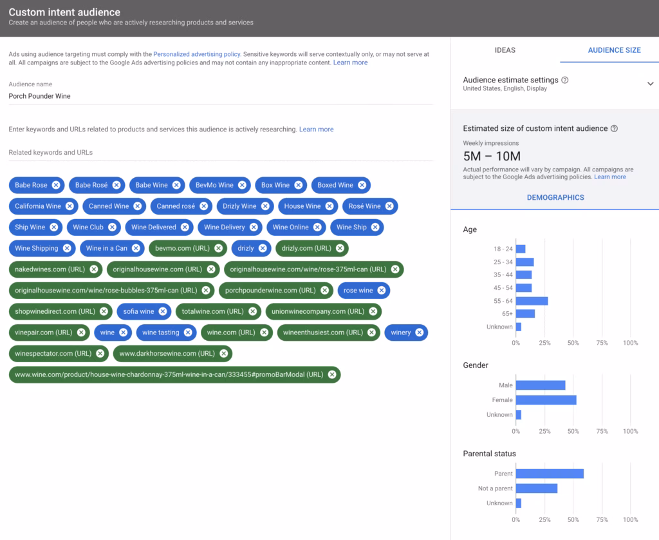Remove the Wine in a Can chip
The image size is (659, 540).
(136, 248)
